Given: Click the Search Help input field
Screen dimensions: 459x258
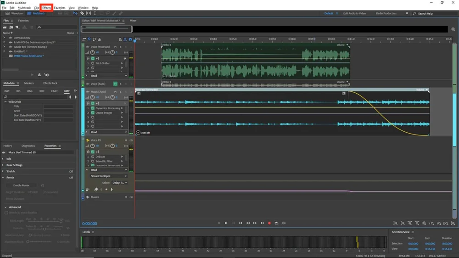Looking at the screenshot, I should 434,13.
